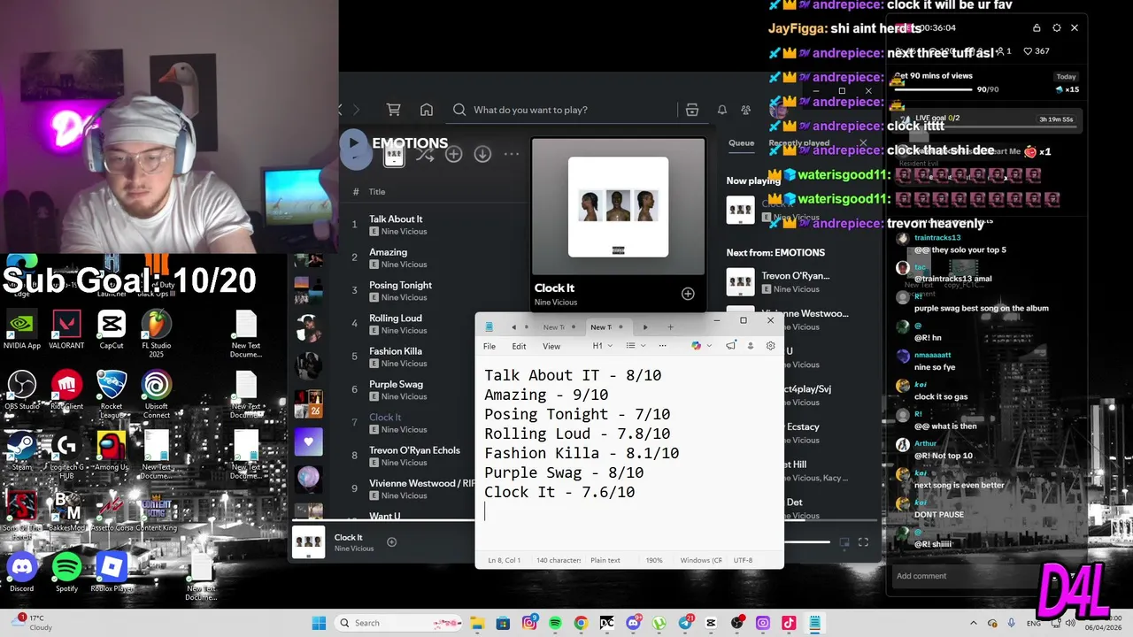Image resolution: width=1133 pixels, height=637 pixels.
Task: Open Spotify notifications bell
Action: point(722,110)
